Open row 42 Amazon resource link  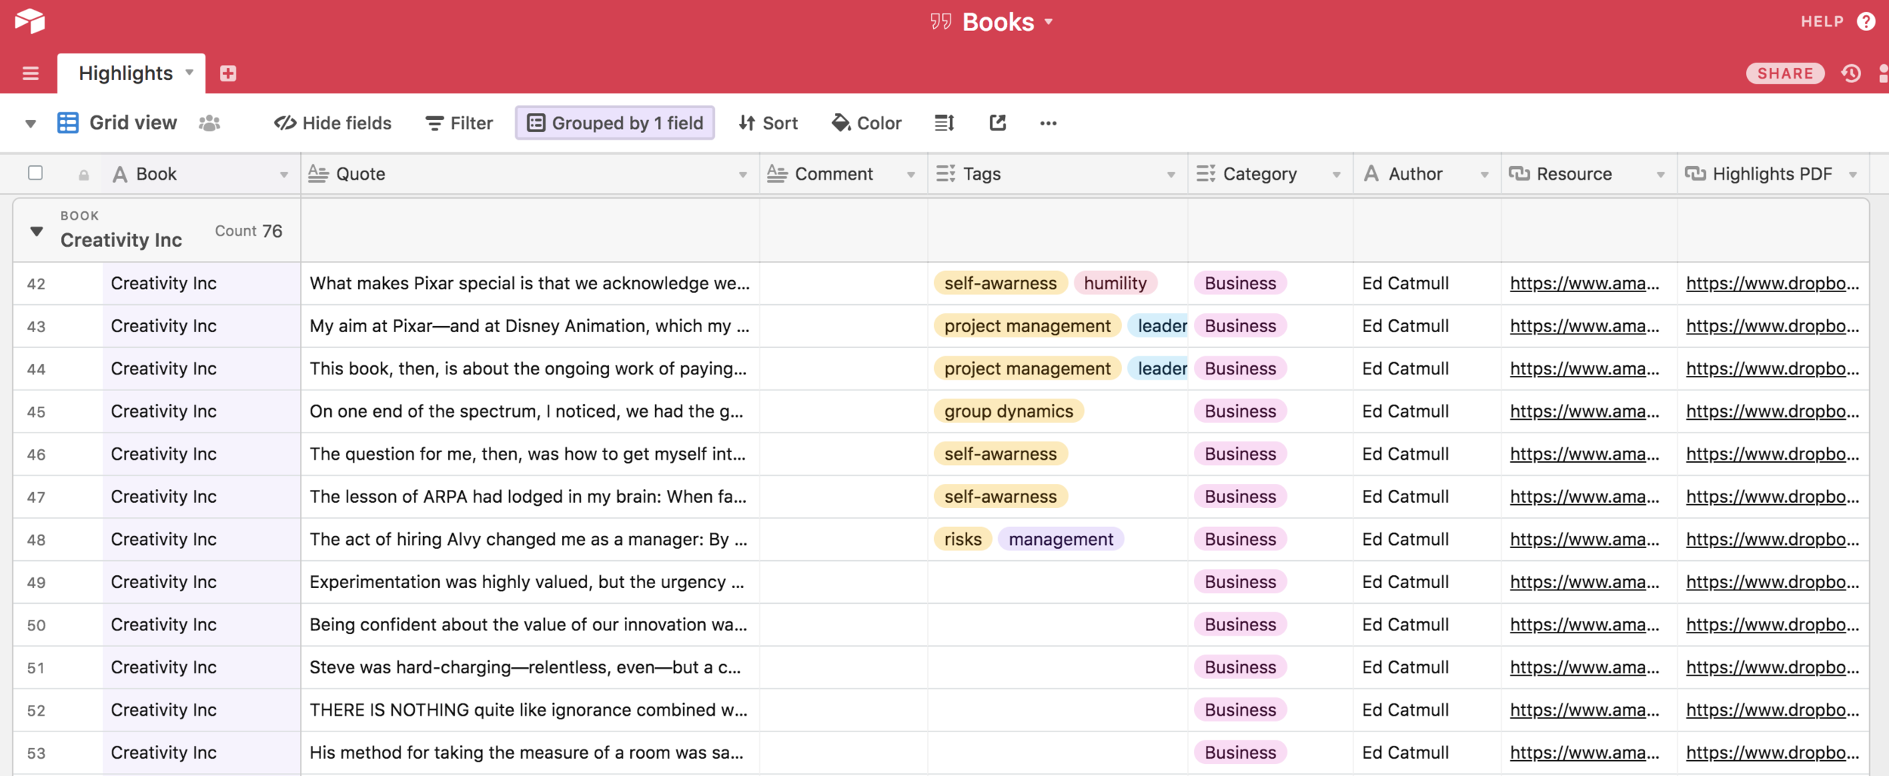click(x=1584, y=283)
